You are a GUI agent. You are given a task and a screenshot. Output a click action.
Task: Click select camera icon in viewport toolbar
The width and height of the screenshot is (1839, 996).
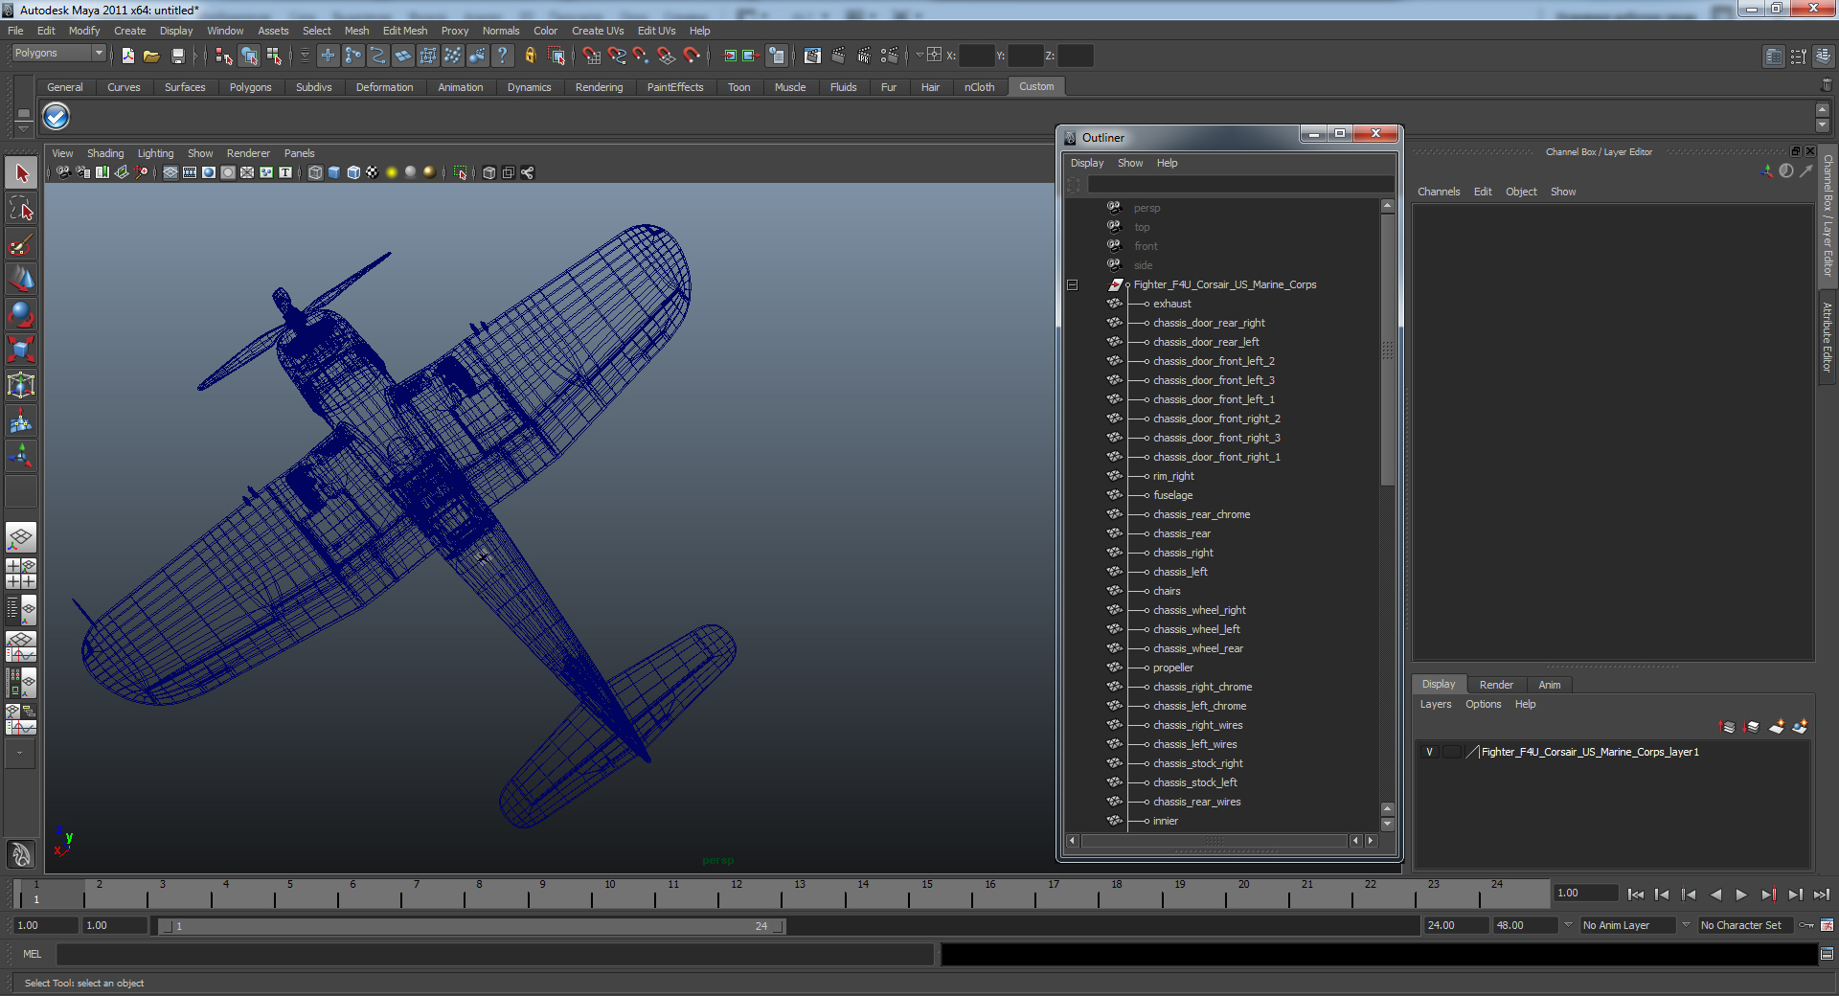click(x=63, y=172)
